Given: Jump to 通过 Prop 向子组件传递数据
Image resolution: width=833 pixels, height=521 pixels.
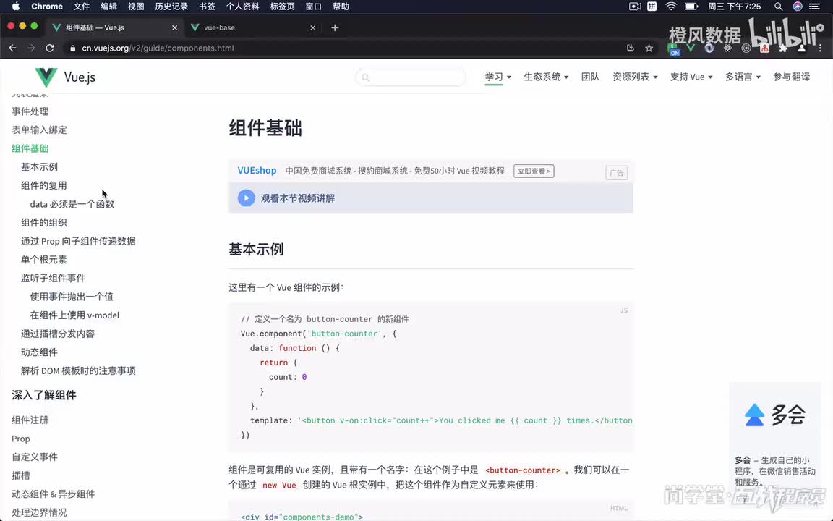Looking at the screenshot, I should pos(78,242).
